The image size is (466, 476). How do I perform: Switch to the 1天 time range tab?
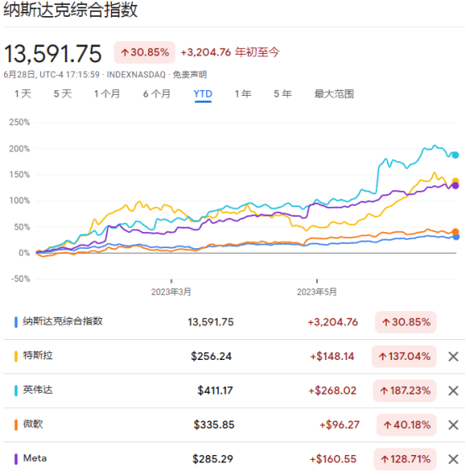tap(23, 94)
